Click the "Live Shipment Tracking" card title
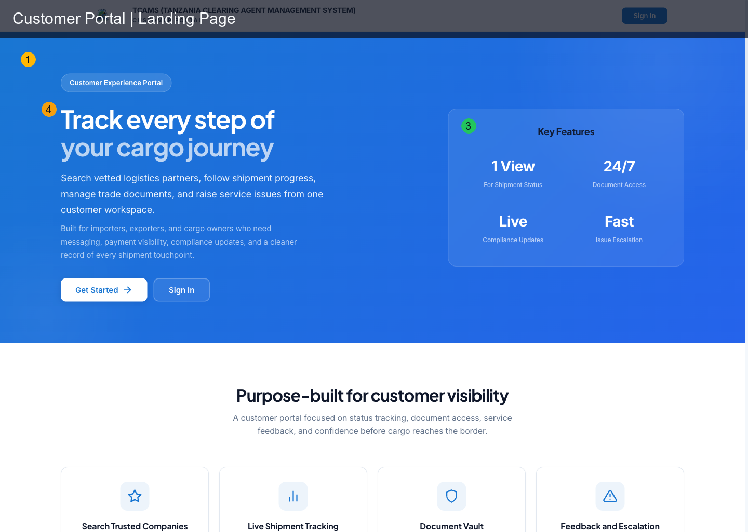748x532 pixels. (x=293, y=526)
